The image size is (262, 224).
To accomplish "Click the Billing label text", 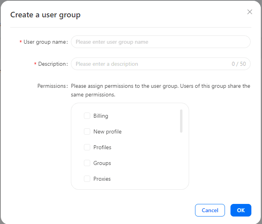I will click(100, 116).
